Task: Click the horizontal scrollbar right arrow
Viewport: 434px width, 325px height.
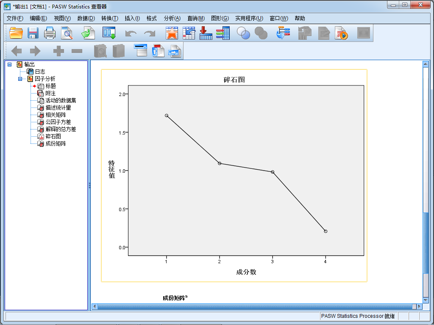Action: (420, 306)
